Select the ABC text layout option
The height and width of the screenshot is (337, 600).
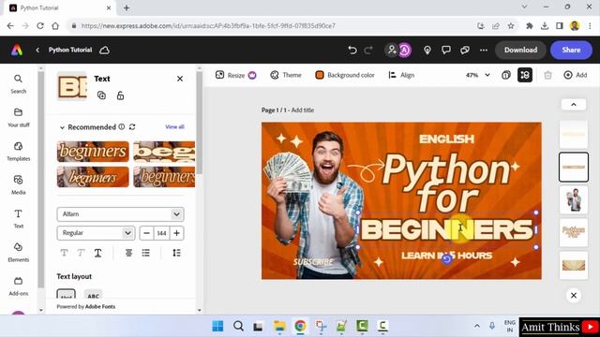tap(94, 295)
